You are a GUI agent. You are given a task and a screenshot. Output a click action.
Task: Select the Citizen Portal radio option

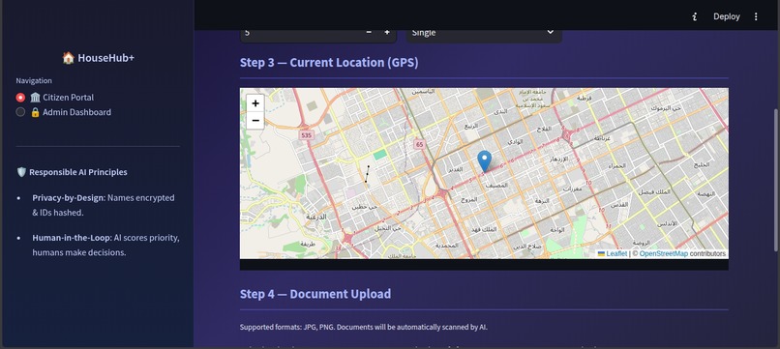(20, 98)
